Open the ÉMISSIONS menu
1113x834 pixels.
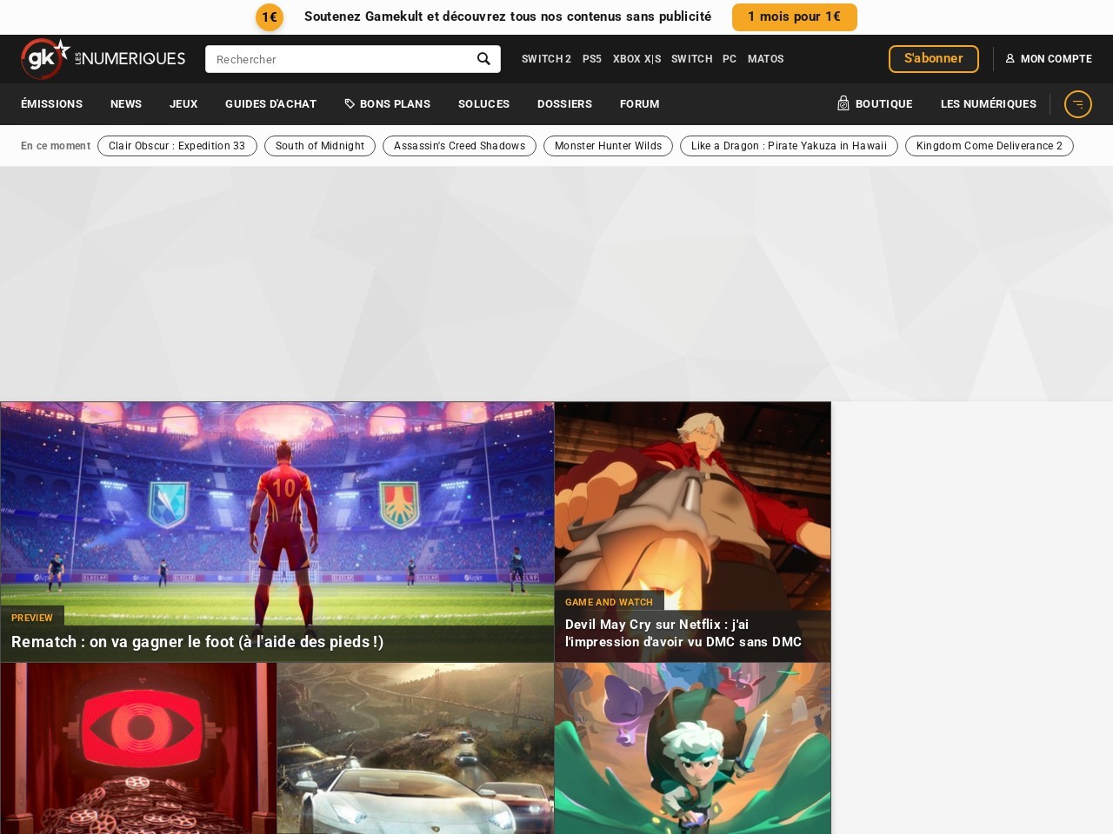(52, 104)
